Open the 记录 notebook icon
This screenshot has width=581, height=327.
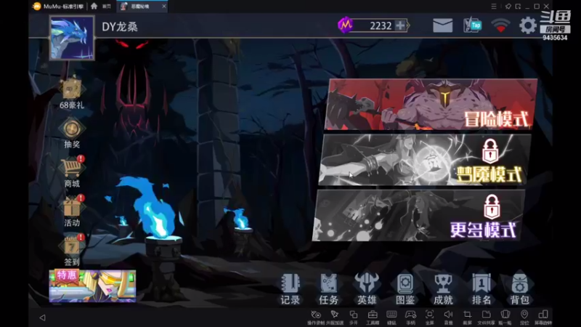click(x=290, y=288)
